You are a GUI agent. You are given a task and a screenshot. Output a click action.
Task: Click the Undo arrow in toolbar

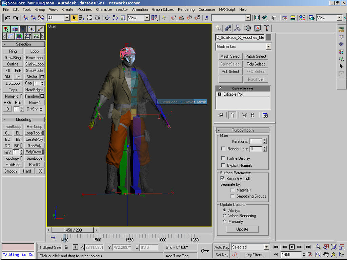(7, 18)
